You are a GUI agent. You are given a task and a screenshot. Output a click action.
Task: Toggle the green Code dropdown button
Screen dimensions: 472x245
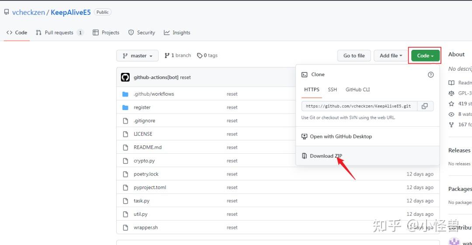pyautogui.click(x=425, y=55)
